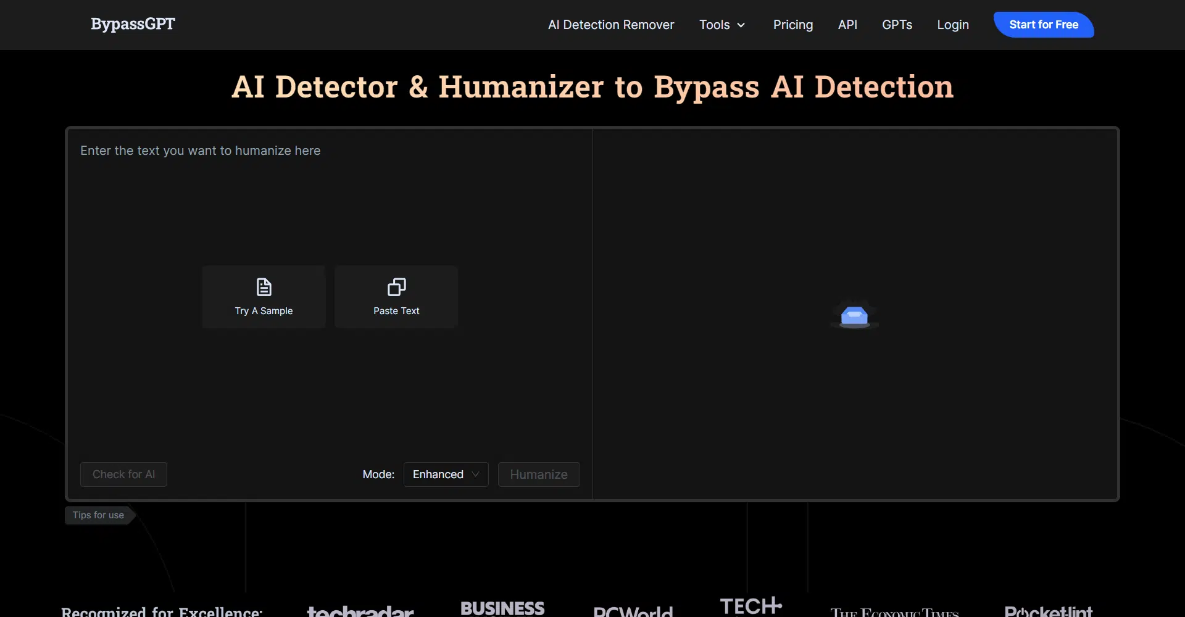
Task: Click the Login link
Action: 953,25
